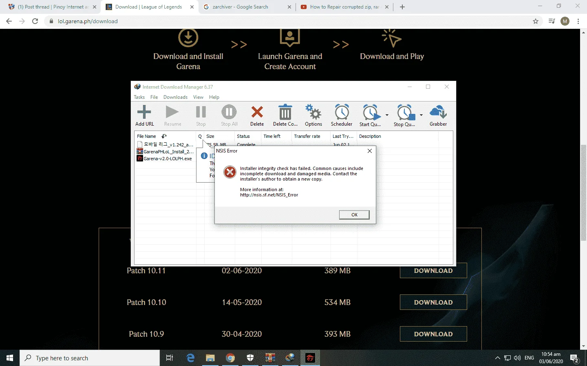
Task: Expand the Stop Queue dropdown arrow
Action: tap(421, 115)
